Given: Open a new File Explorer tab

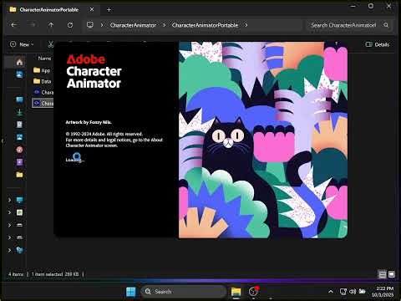Looking at the screenshot, I should [x=109, y=10].
